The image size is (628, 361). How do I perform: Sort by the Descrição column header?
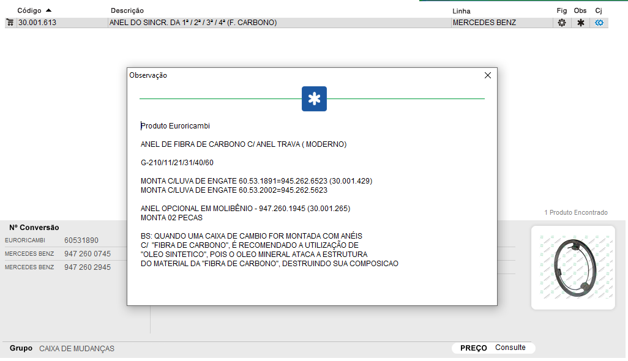coord(127,11)
